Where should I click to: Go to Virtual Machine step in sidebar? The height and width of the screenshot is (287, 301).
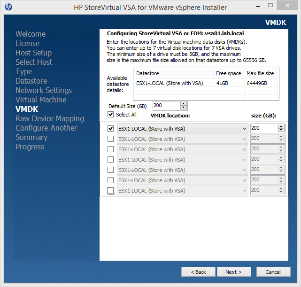[41, 100]
